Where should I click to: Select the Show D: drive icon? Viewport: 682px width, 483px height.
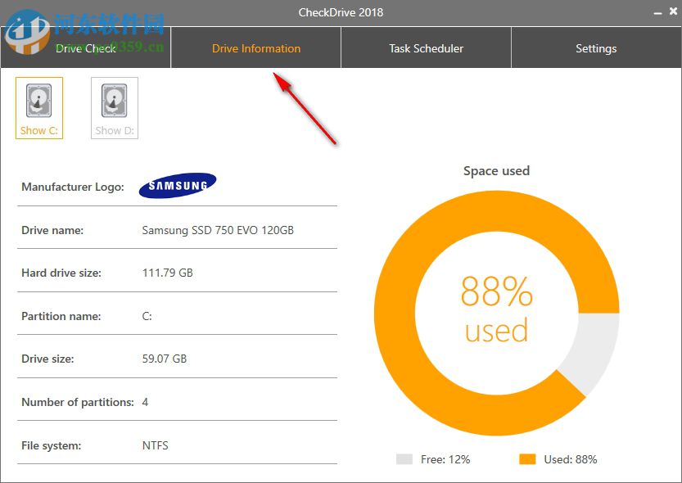(x=115, y=107)
